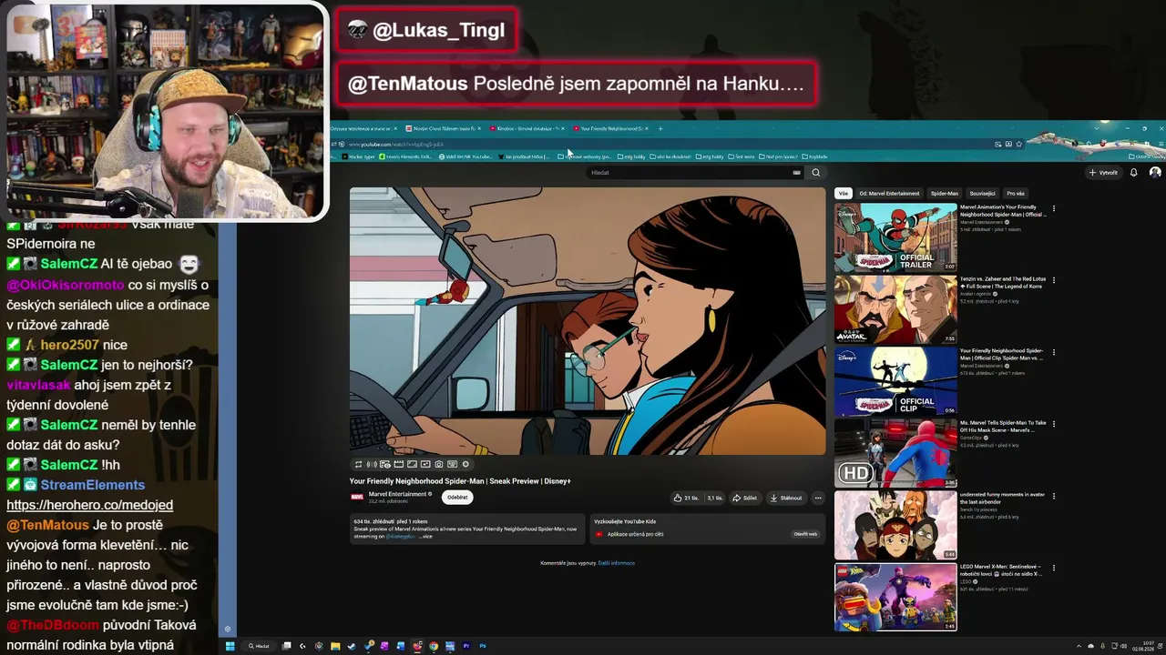Image resolution: width=1166 pixels, height=655 pixels.
Task: Open options for the LEGO Marvel X-Men video
Action: [1054, 568]
